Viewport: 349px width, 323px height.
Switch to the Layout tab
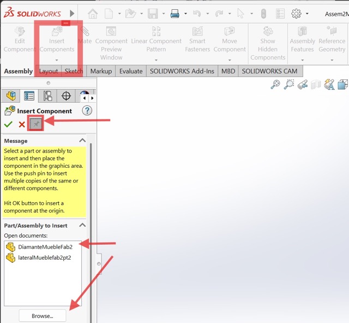pos(49,71)
